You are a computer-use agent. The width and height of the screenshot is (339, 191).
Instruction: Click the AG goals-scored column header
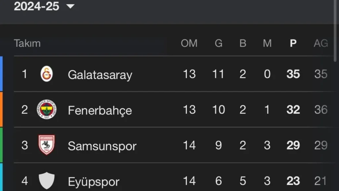pos(320,43)
